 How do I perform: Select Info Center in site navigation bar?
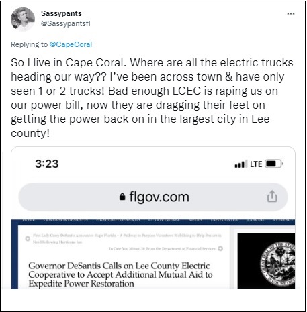pyautogui.click(x=224, y=220)
